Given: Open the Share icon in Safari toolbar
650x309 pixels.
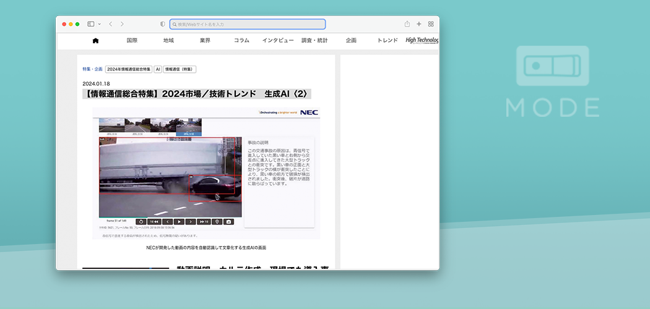Looking at the screenshot, I should click(407, 24).
